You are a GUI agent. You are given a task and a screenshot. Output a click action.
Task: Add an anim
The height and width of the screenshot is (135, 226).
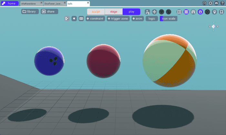click(x=138, y=18)
